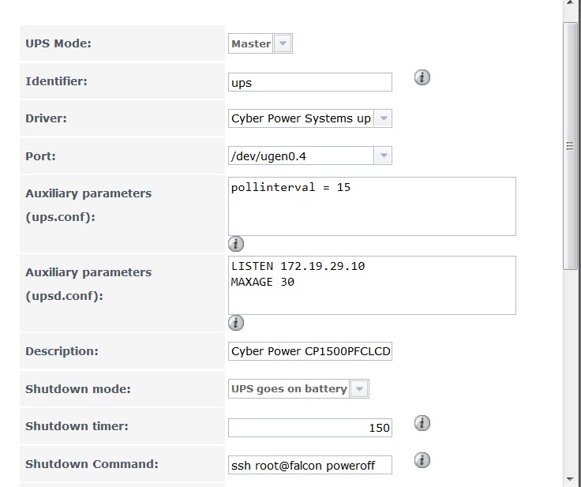
Task: Change the Shutdown mode dropdown
Action: (x=359, y=389)
